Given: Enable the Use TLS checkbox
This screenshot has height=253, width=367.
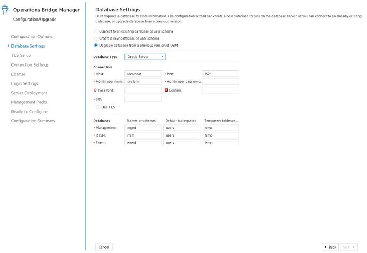Looking at the screenshot, I should point(99,107).
